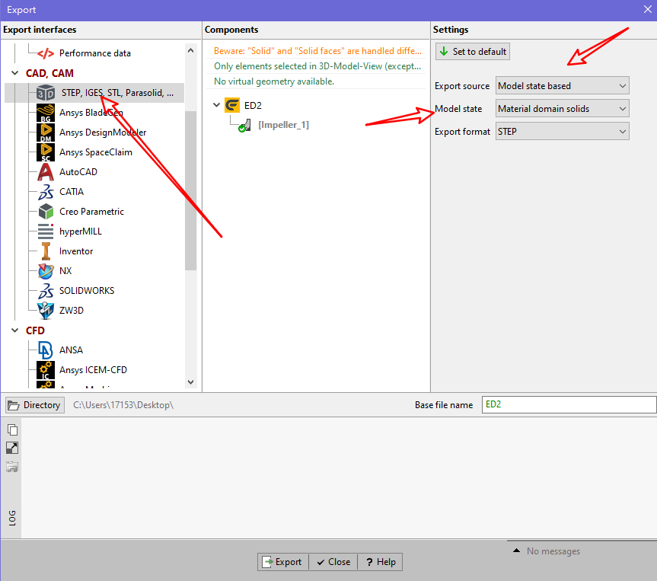The image size is (657, 581).
Task: Click the expand log panel icon
Action: click(12, 448)
